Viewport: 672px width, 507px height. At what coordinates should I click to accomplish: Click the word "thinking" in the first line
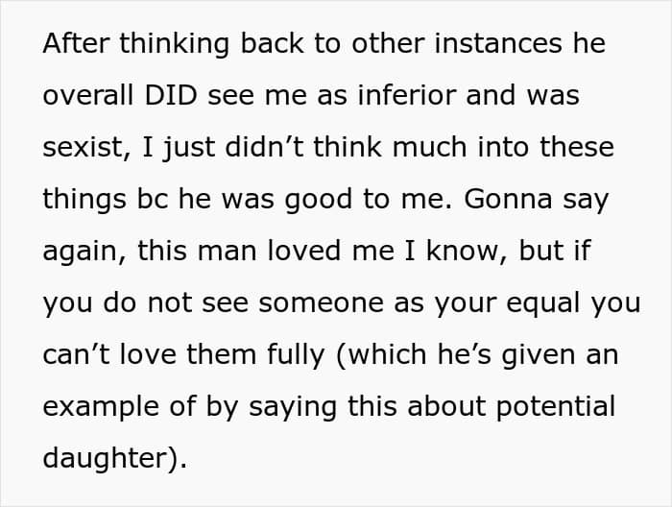159,44
